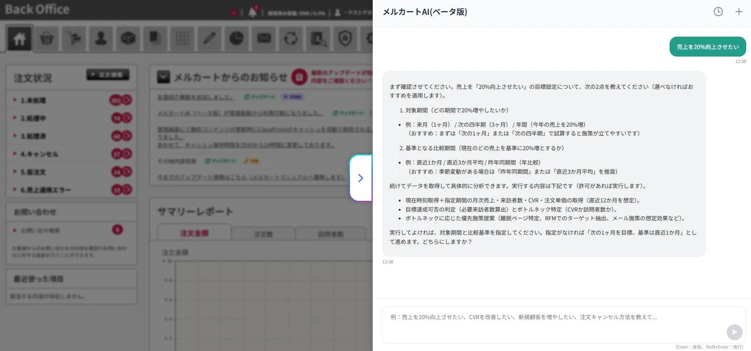
Task: Open the pie chart report icon in toolbar
Action: pos(237,39)
